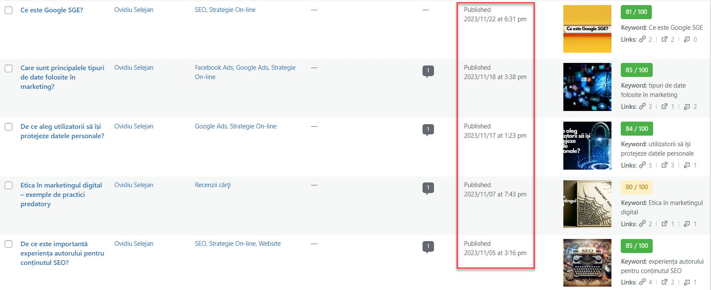Filter by Recenzii cărți category
Image resolution: width=711 pixels, height=290 pixels.
(x=212, y=185)
